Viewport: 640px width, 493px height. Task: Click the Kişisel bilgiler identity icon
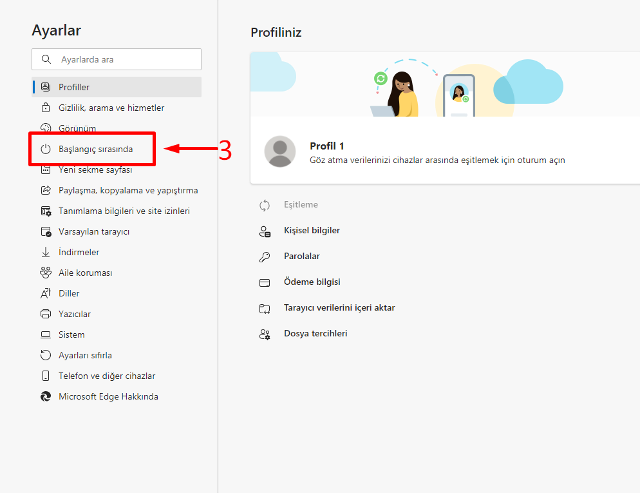265,230
